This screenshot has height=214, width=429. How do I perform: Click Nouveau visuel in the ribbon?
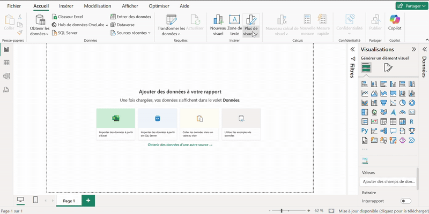[218, 25]
